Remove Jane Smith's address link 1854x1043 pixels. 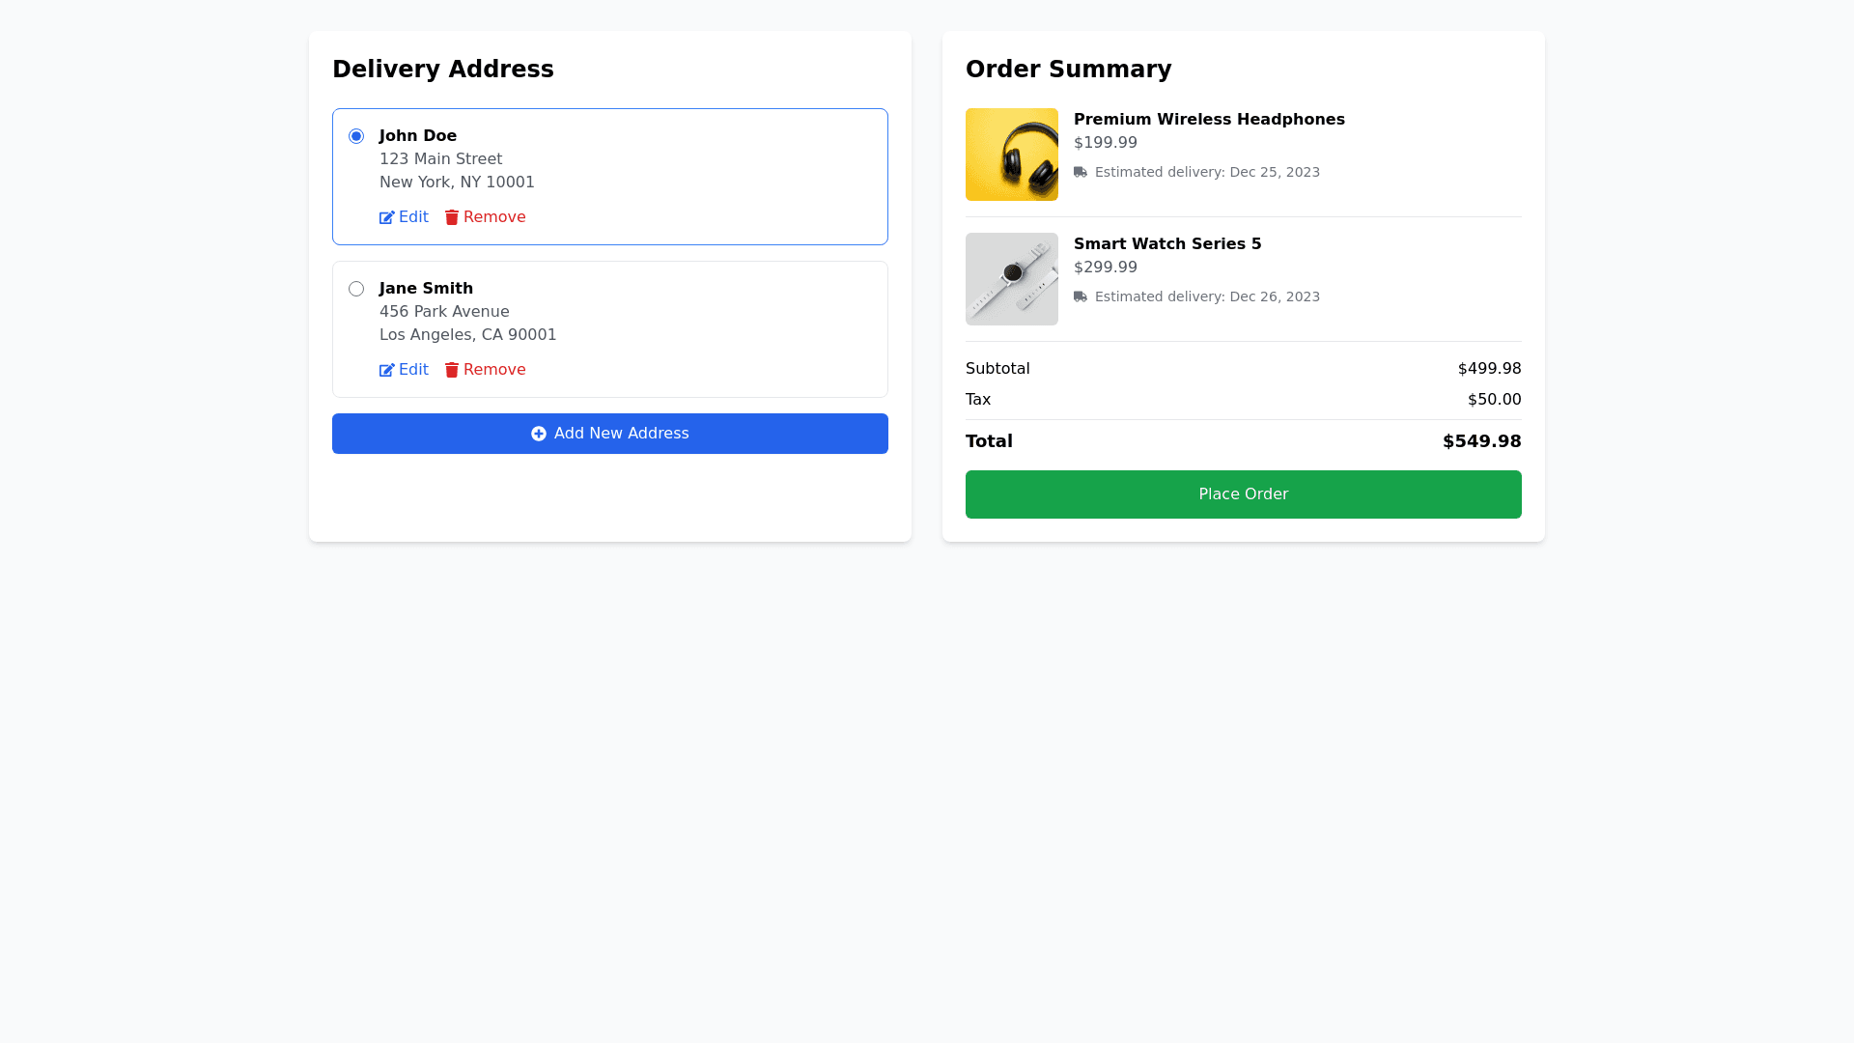click(x=494, y=370)
